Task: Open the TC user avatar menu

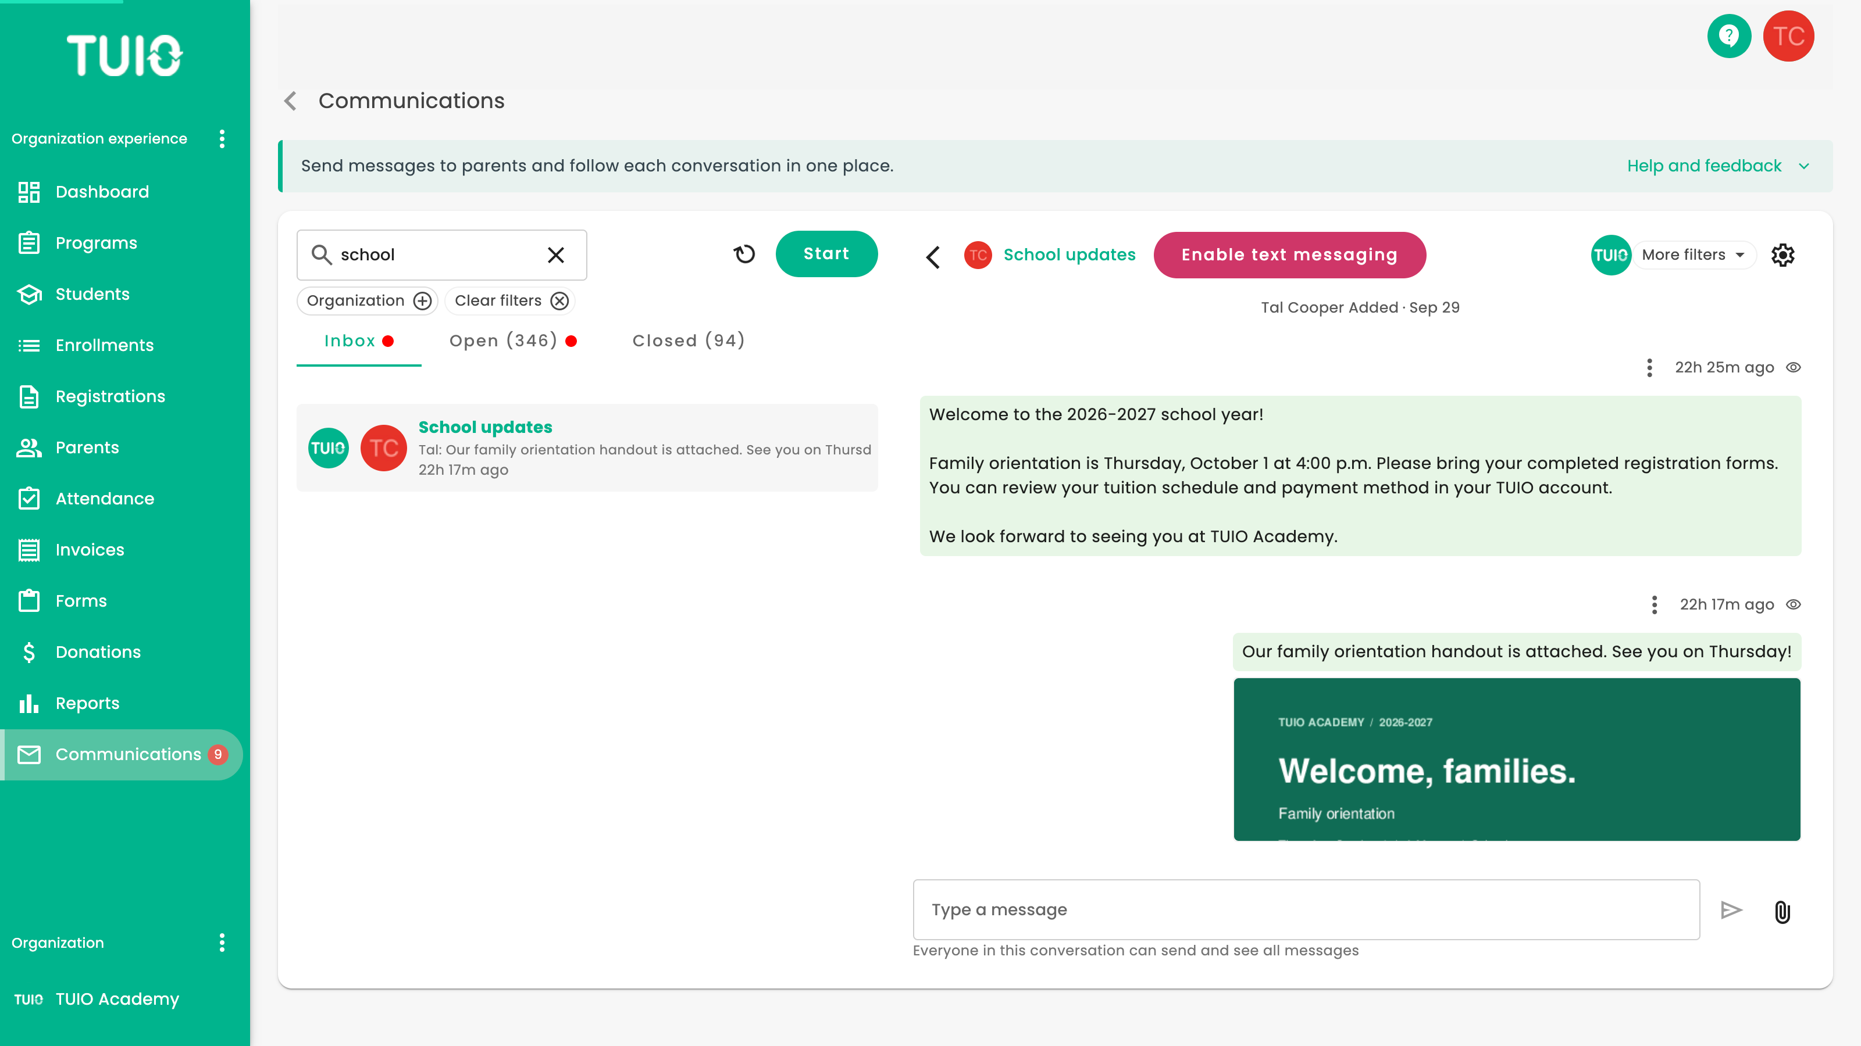Action: 1788,36
